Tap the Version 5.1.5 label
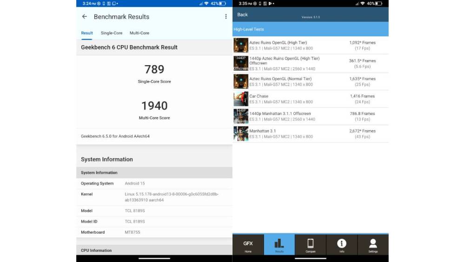The image size is (465, 262). pyautogui.click(x=311, y=17)
